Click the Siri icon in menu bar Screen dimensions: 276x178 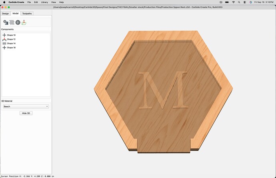pyautogui.click(x=251, y=2)
